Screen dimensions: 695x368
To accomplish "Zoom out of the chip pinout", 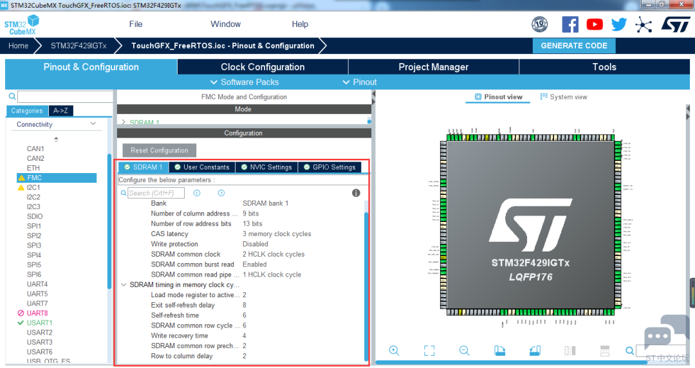I will click(464, 351).
